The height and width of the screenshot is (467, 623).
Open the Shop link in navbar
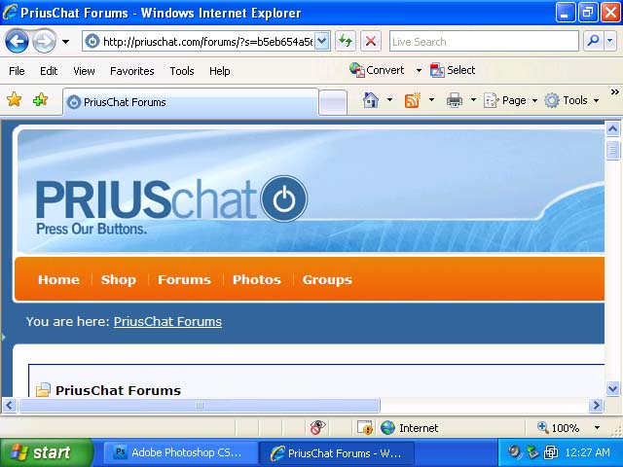pos(119,279)
